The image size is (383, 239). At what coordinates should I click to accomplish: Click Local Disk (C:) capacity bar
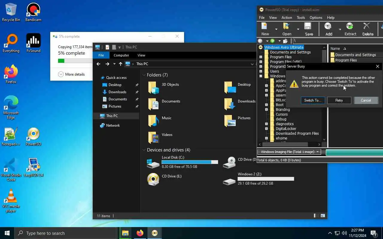(x=190, y=162)
